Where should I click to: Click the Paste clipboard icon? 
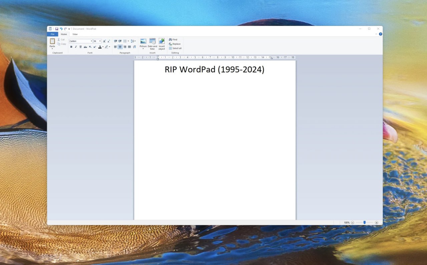[x=52, y=41]
